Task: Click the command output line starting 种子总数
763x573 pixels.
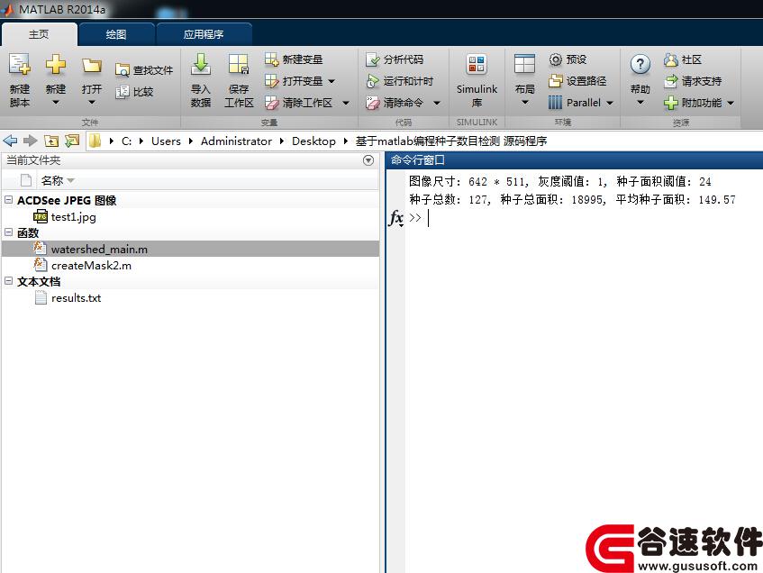Action: [x=572, y=200]
